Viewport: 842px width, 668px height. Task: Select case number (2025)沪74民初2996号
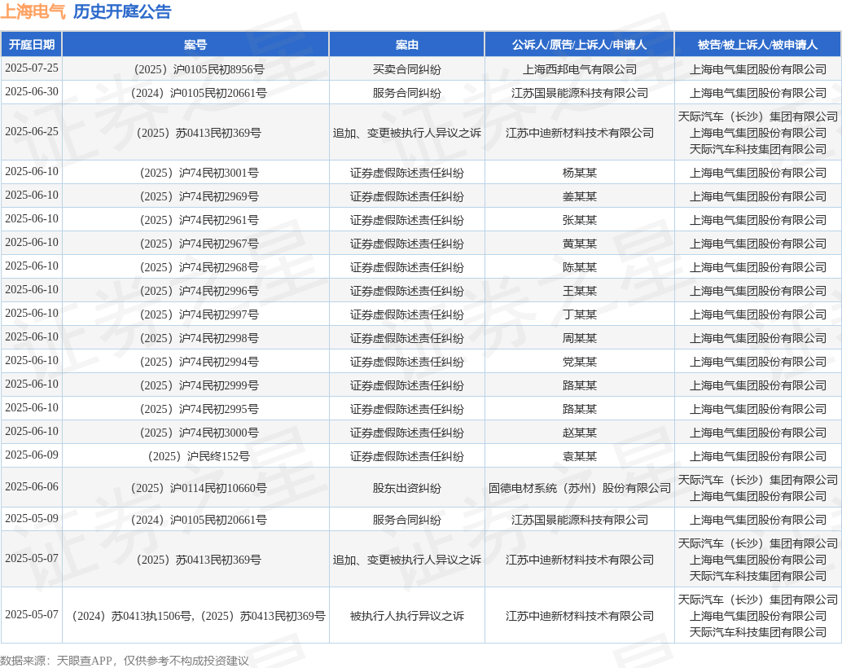click(199, 292)
